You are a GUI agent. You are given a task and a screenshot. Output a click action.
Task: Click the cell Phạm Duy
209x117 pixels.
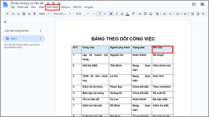[x=120, y=88]
